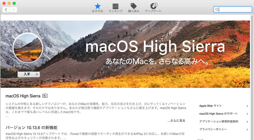This screenshot has width=254, height=140.
Task: Focus the App Store search field
Action: 233,9
